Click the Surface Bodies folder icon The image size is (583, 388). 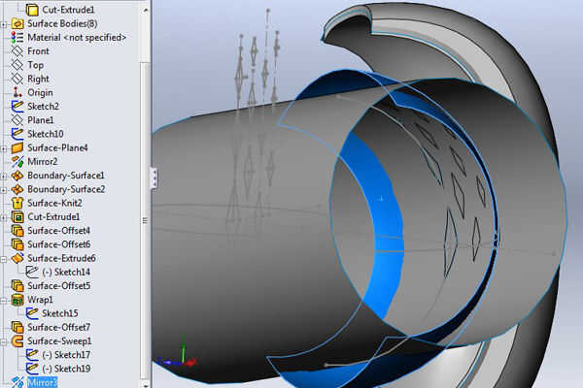[x=17, y=23]
